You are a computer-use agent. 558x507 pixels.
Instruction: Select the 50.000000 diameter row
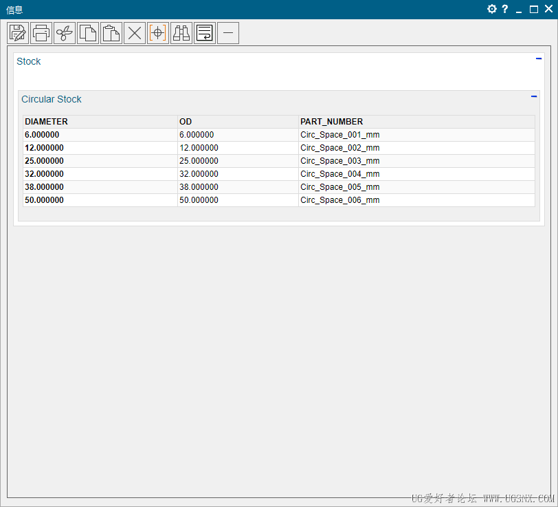point(44,200)
